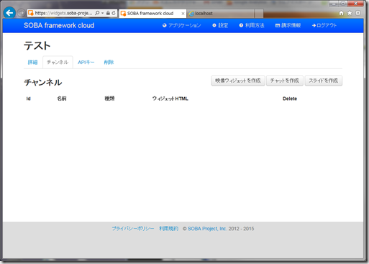Click the ウィジェット HTML column header
369x264 pixels.
coord(170,99)
